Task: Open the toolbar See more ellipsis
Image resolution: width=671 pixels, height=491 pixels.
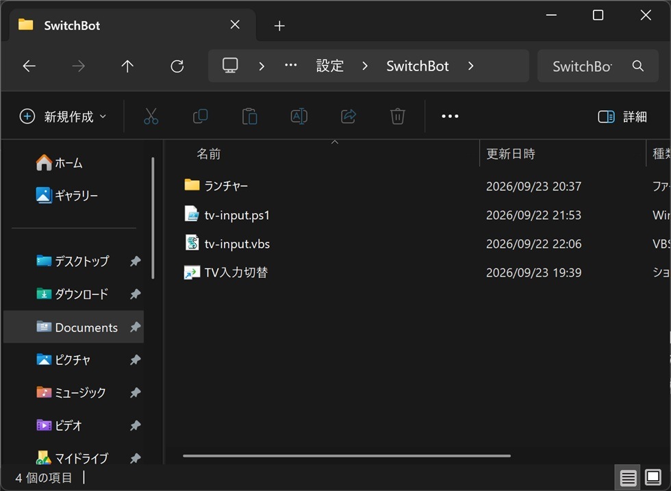Action: 450,116
